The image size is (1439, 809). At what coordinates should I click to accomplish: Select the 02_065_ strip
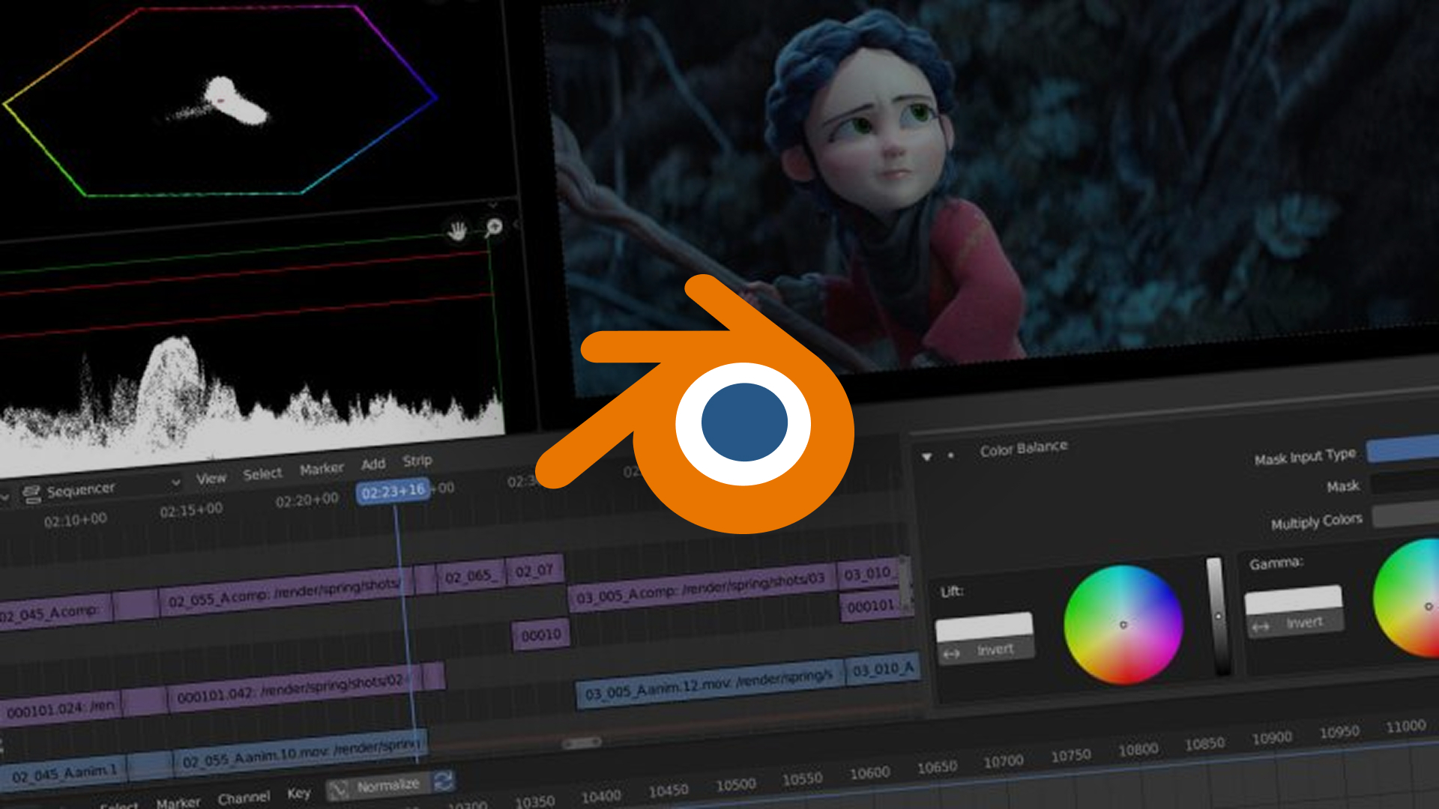[x=471, y=576]
